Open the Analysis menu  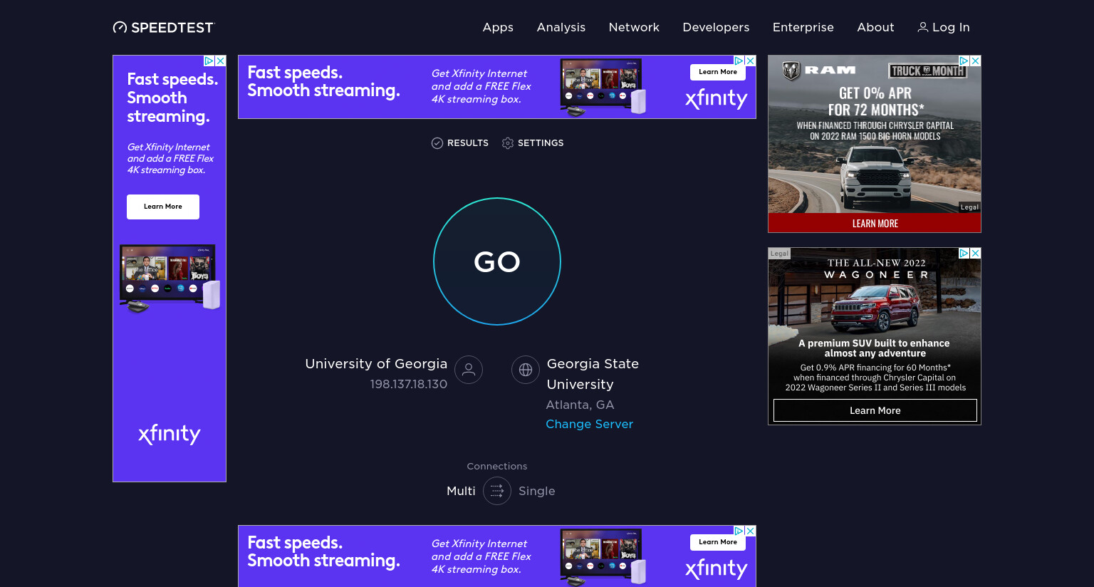pos(561,27)
